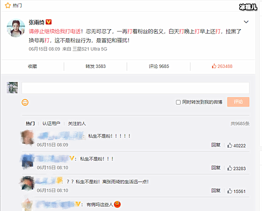Open 转发 3583 repost option

(96, 66)
